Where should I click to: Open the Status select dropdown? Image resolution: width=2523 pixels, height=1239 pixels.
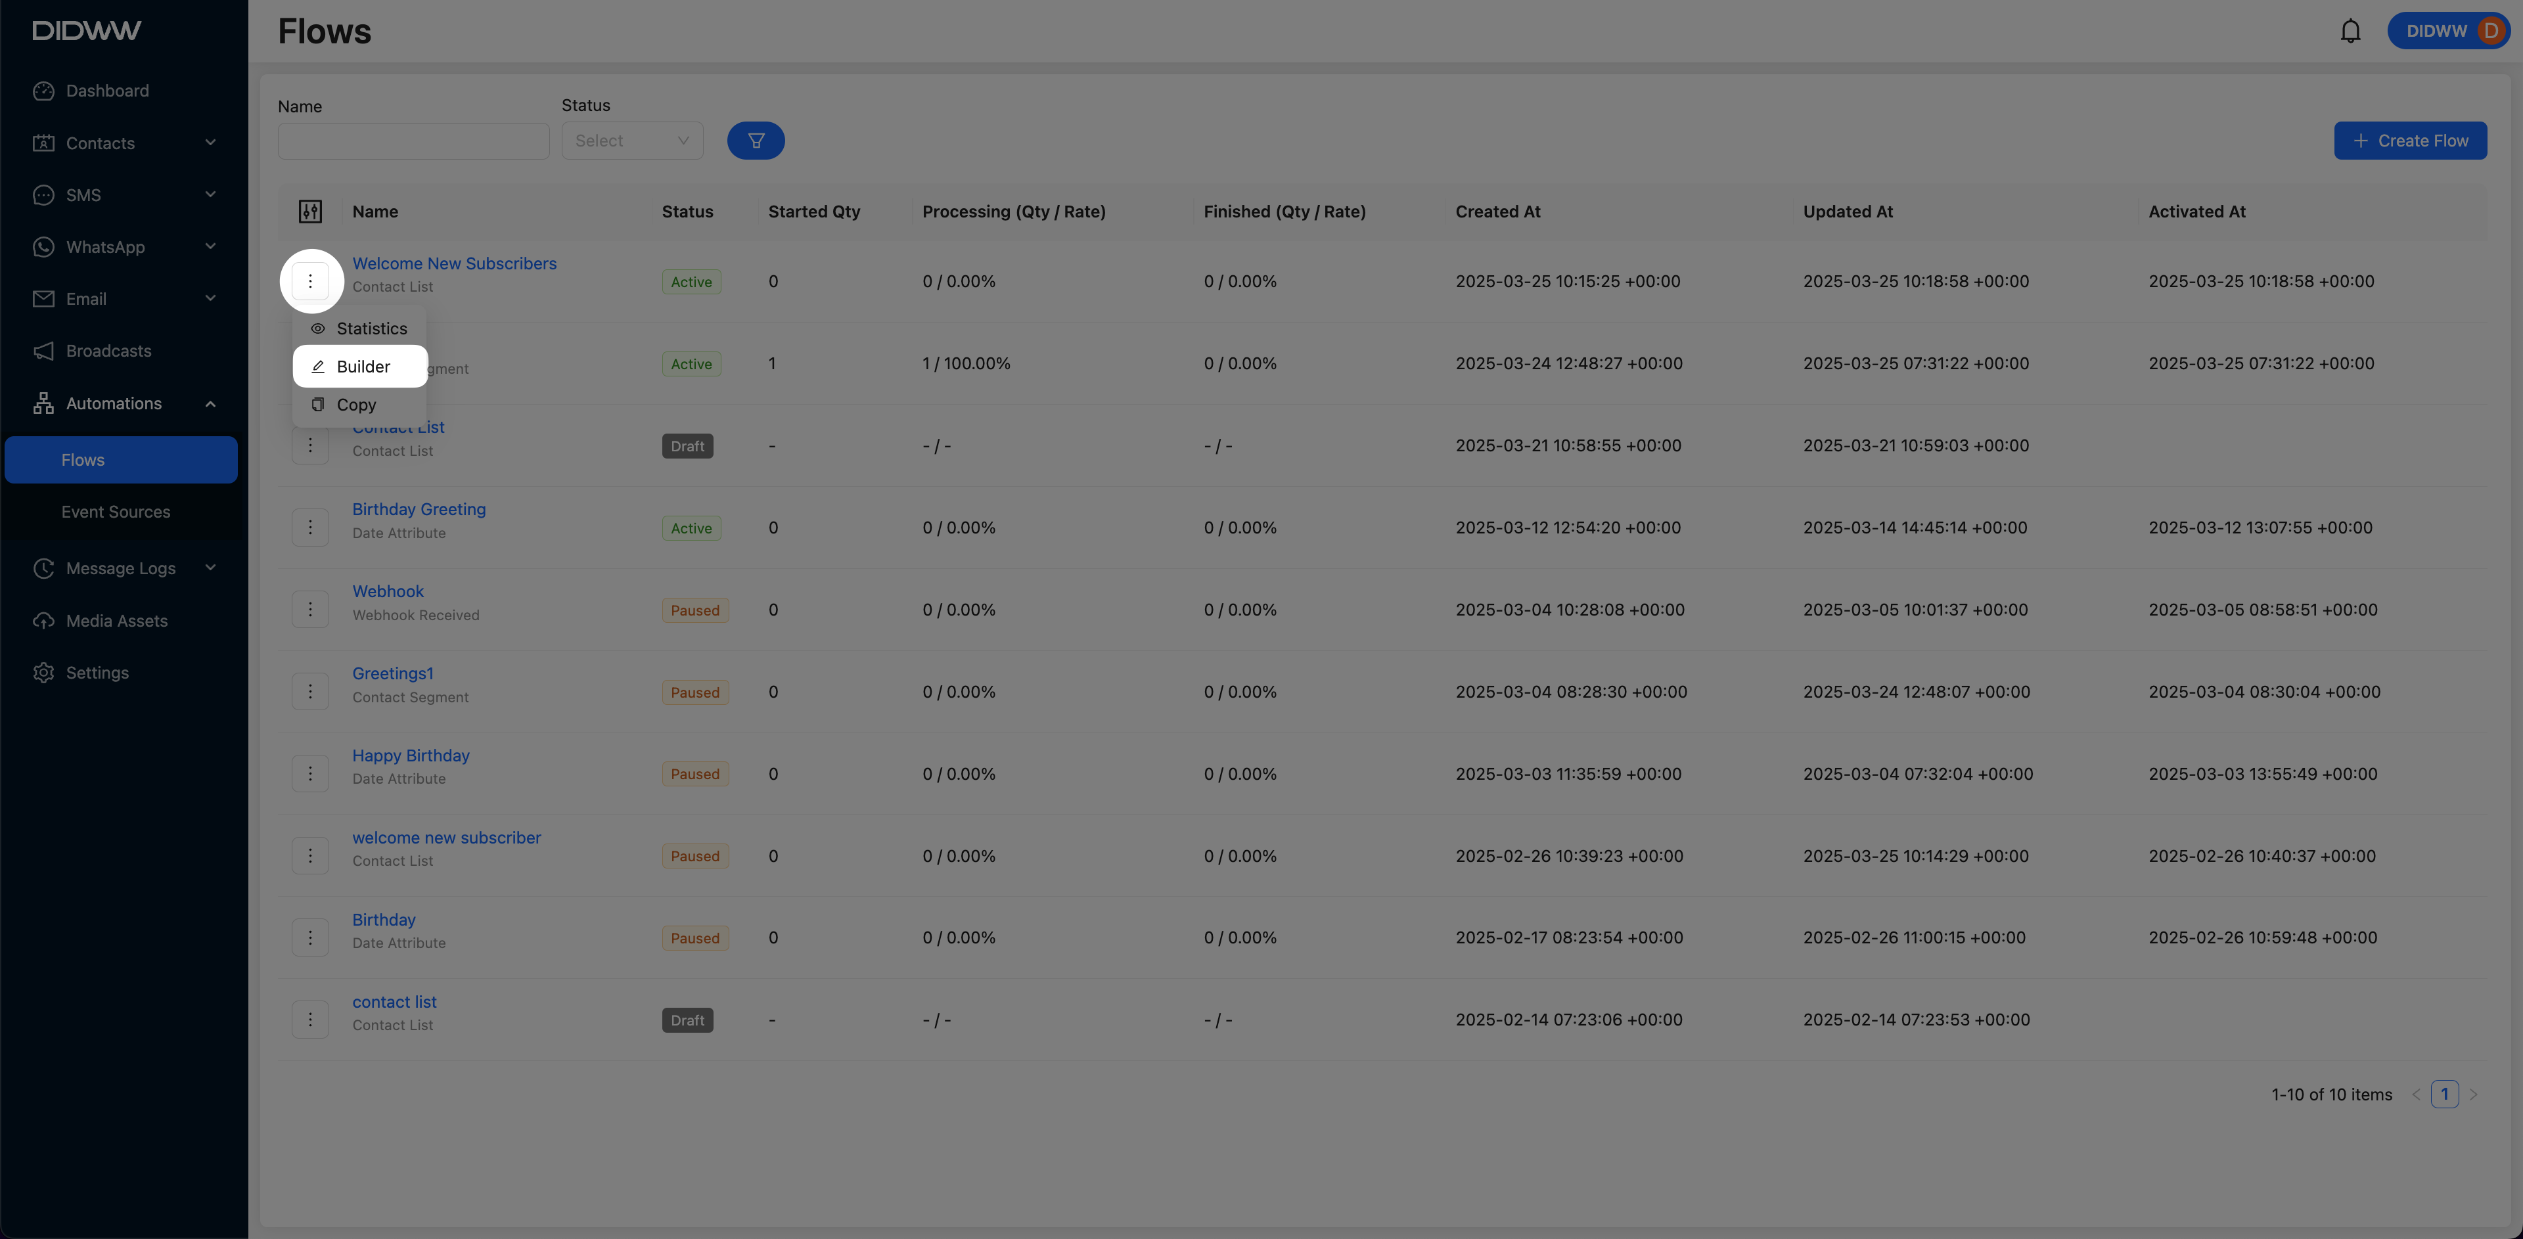point(631,141)
